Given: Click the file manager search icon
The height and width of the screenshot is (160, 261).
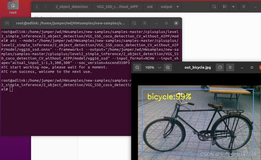Looking at the screenshot, I should (x=214, y=7).
